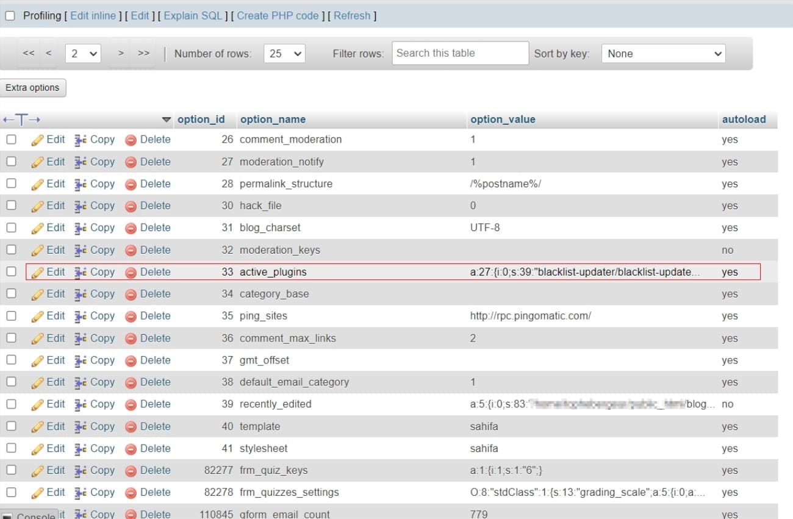Click the red Delete icon for frm_quiz_keys

[131, 471]
